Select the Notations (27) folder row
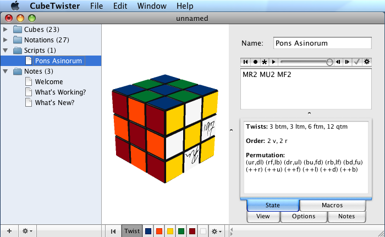Screen dimensions: 385x237 pyautogui.click(x=51, y=40)
